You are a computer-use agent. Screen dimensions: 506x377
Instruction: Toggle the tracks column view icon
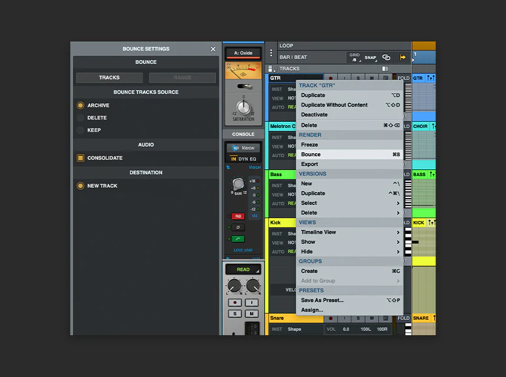(x=385, y=69)
